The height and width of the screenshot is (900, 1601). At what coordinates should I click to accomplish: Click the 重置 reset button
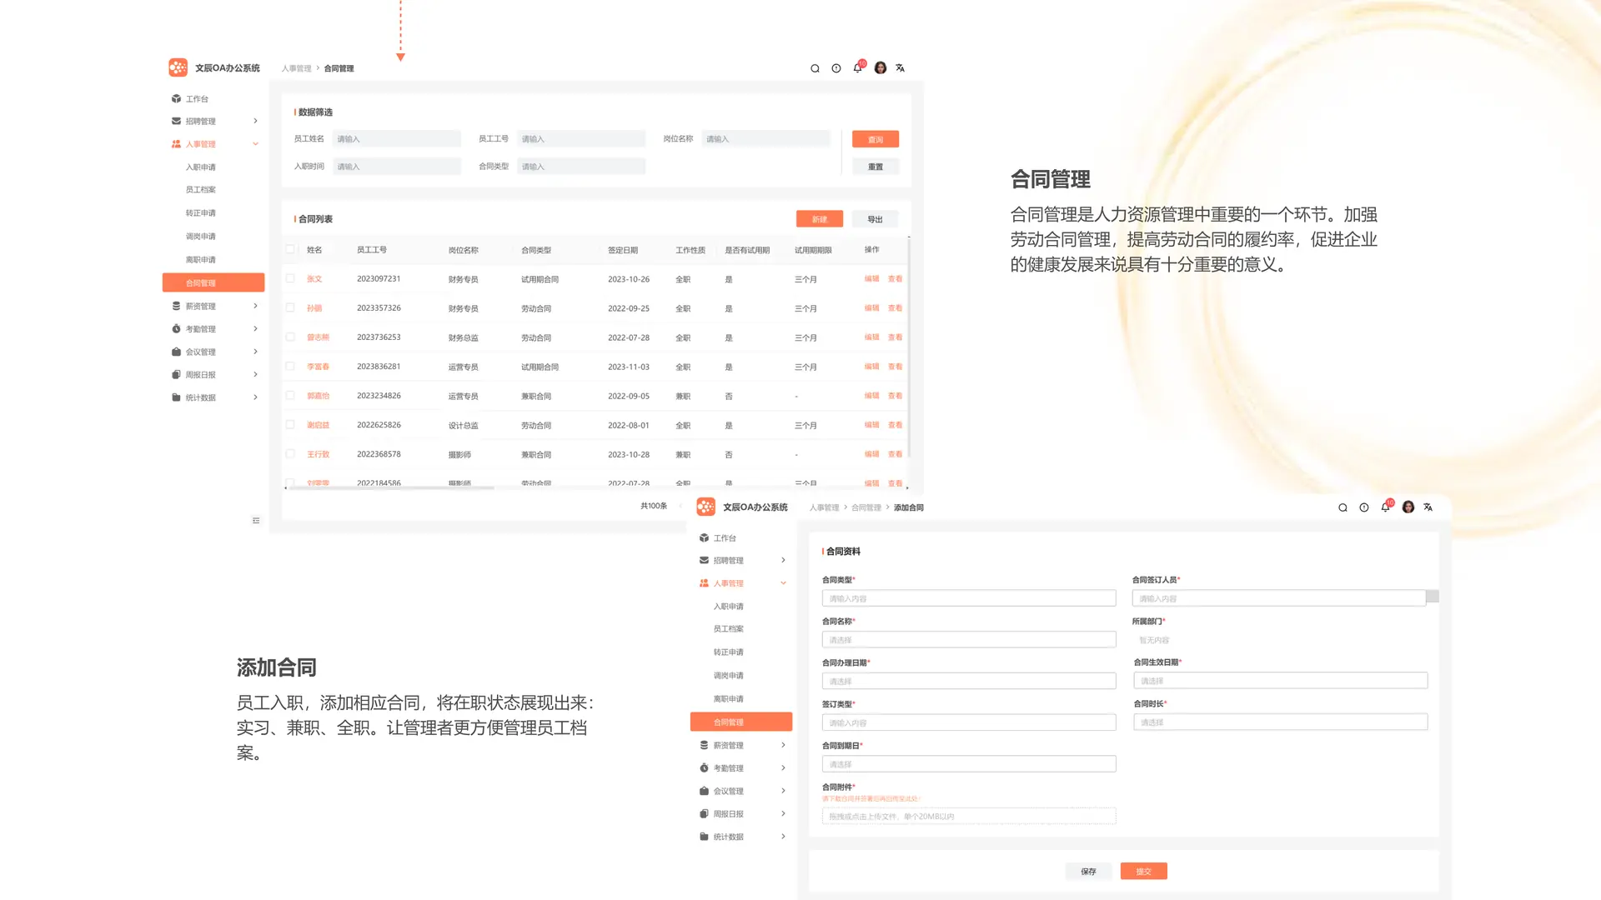[x=876, y=167]
